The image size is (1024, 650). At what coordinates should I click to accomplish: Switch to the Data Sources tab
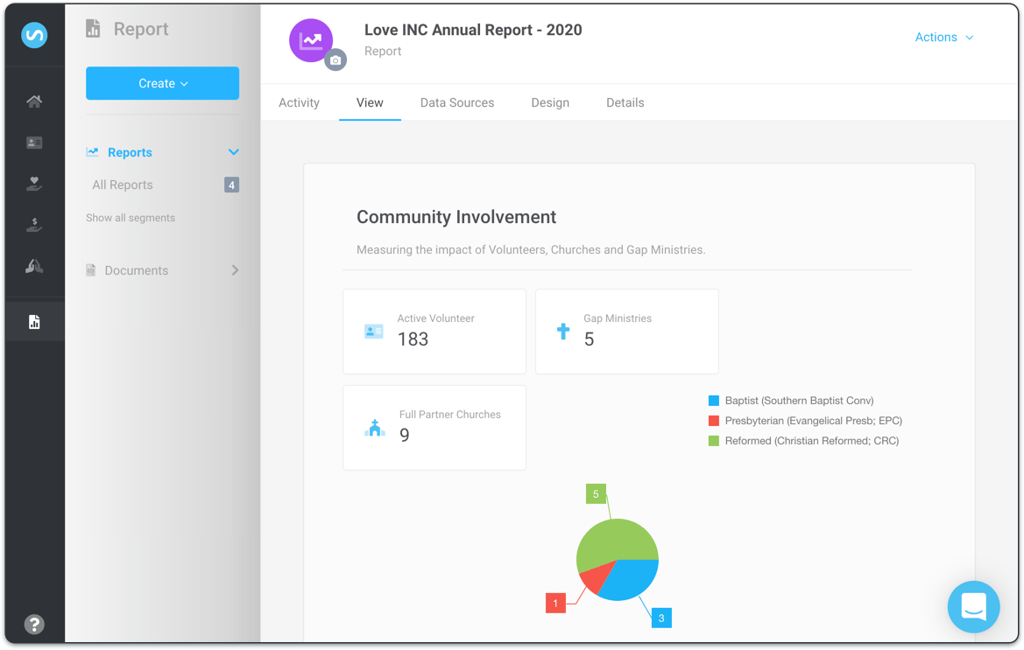[x=456, y=102]
